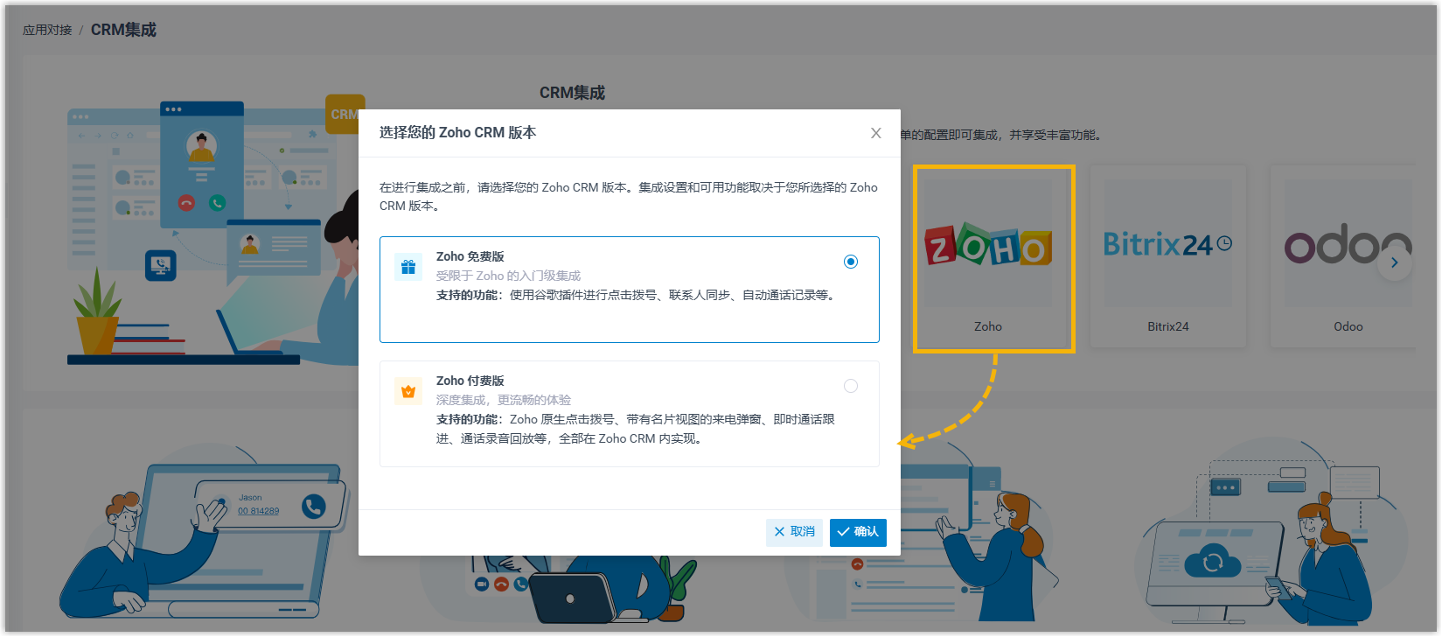The height and width of the screenshot is (637, 1442).
Task: Select the Zoho 免费版 radio button
Action: 850,262
